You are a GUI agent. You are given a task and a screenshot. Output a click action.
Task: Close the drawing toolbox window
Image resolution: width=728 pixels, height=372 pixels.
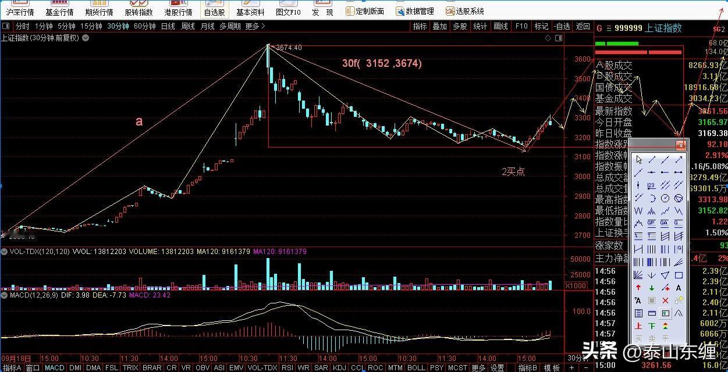point(680,145)
